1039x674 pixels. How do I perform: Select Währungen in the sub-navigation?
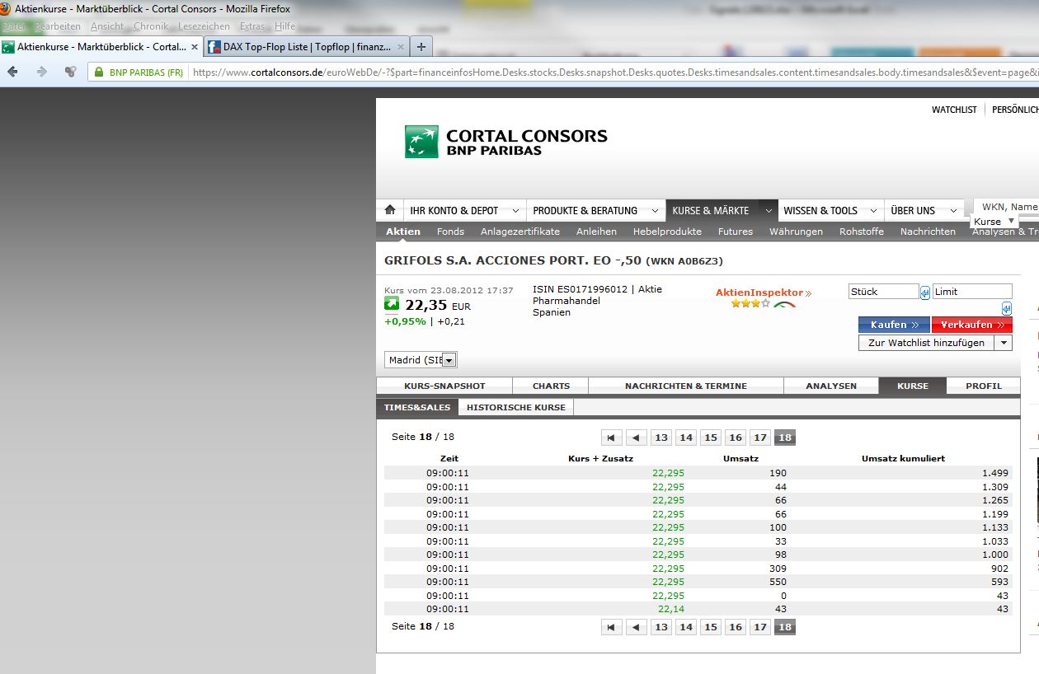[x=796, y=232]
